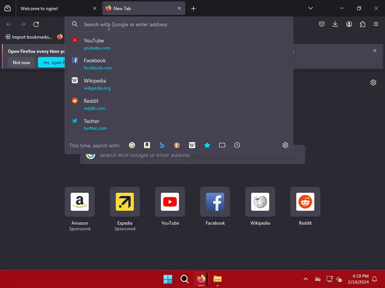Choose the Twitter suggestion in the dropdown

[x=179, y=124]
